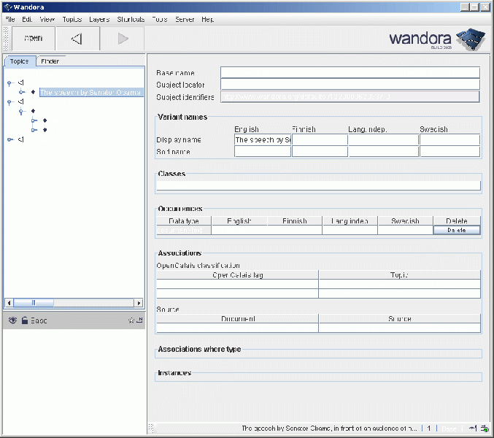Click the star icon on Base layer
The width and height of the screenshot is (494, 438).
click(131, 320)
